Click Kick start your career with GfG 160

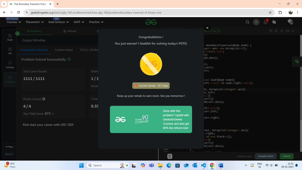pos(48,125)
